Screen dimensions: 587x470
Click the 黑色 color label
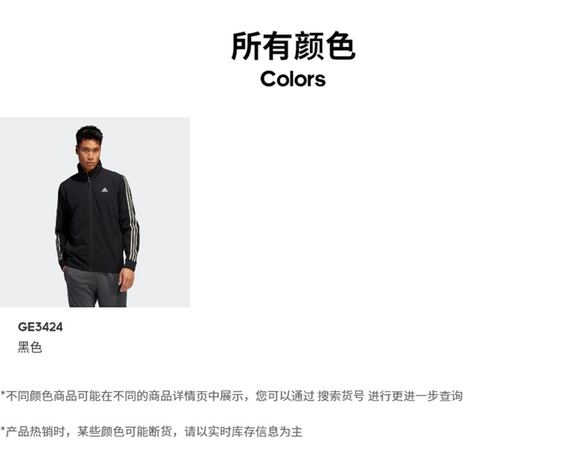point(30,347)
